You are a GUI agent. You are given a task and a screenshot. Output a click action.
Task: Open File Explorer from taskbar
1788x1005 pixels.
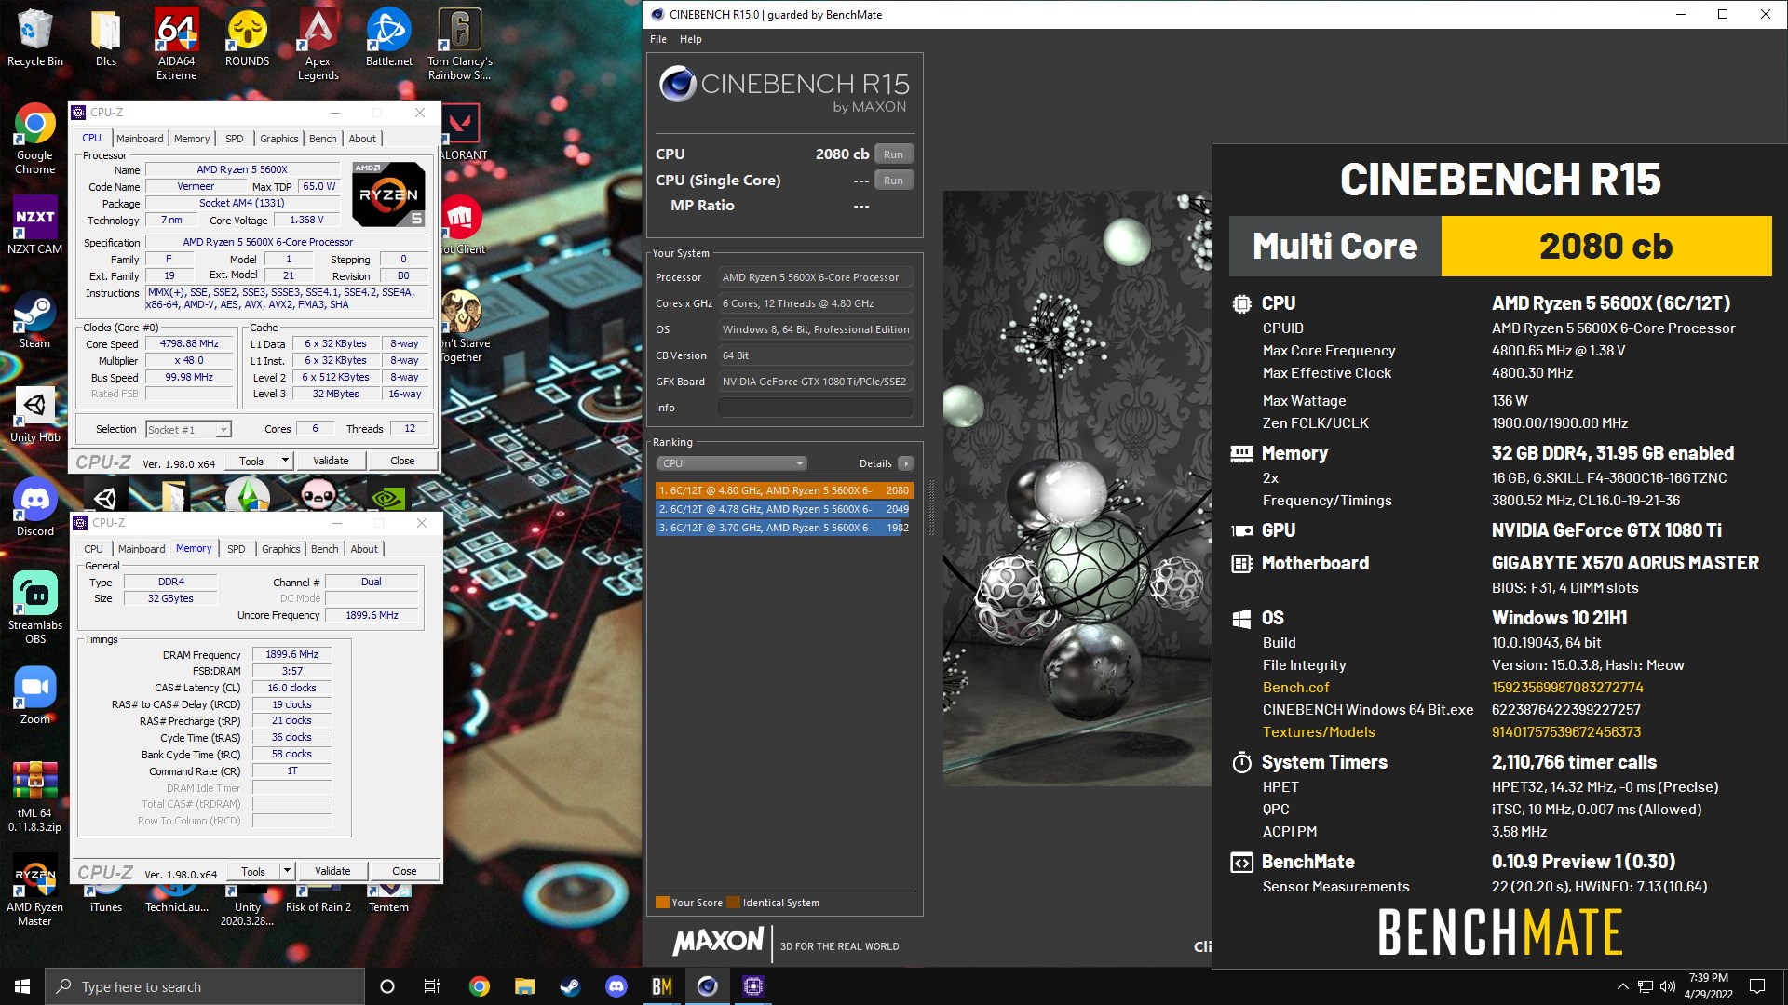[524, 986]
